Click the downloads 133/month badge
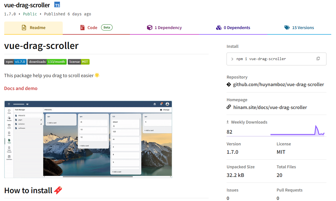Viewport: 336px width, 201px height. tap(47, 62)
